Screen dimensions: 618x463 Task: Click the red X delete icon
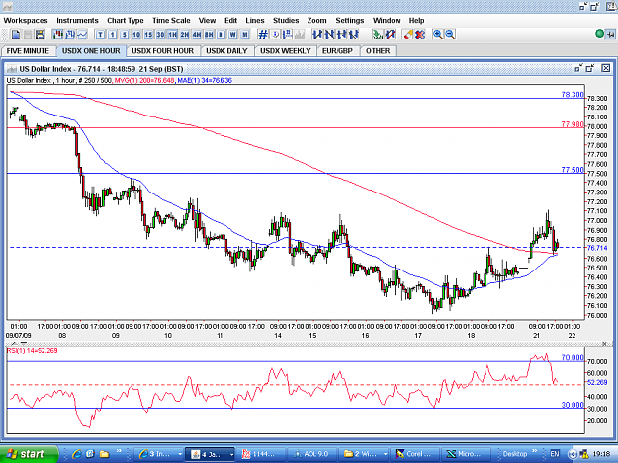420,35
